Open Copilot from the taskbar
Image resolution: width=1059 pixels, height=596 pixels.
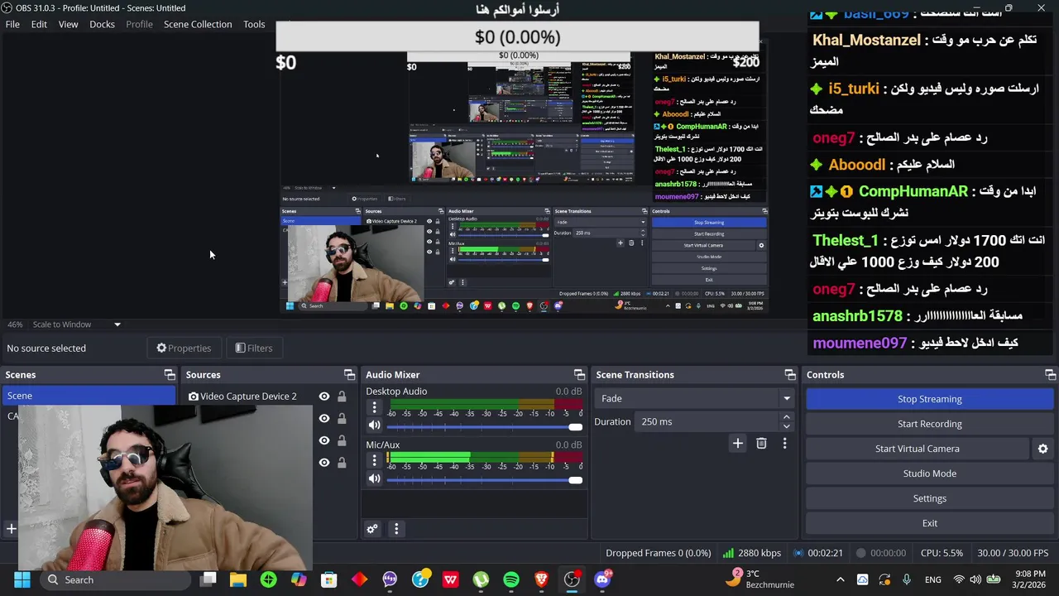click(299, 579)
